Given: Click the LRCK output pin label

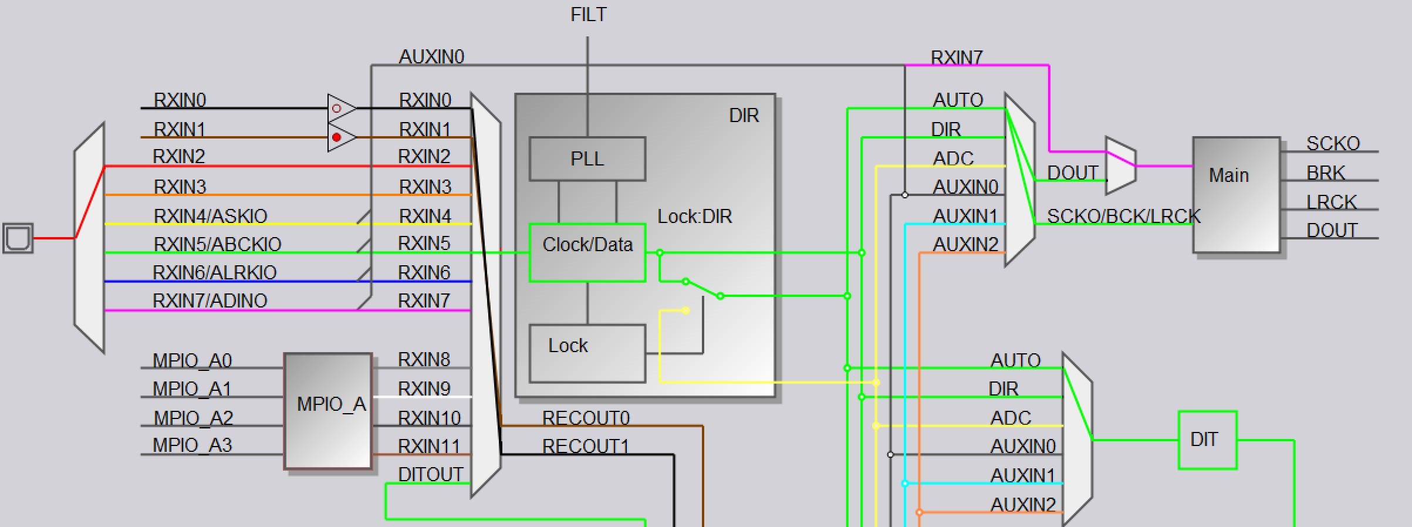Looking at the screenshot, I should coord(1331,202).
